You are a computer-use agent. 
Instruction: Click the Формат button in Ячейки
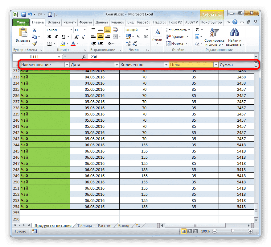tap(178, 43)
